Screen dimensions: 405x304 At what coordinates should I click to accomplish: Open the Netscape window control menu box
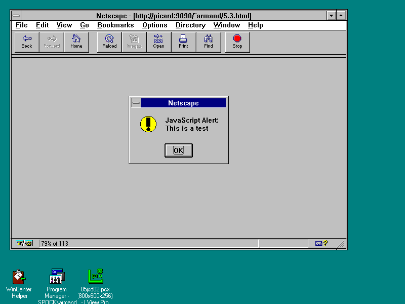16,16
